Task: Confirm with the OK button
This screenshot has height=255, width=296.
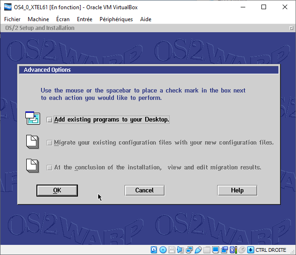Action: pos(57,191)
